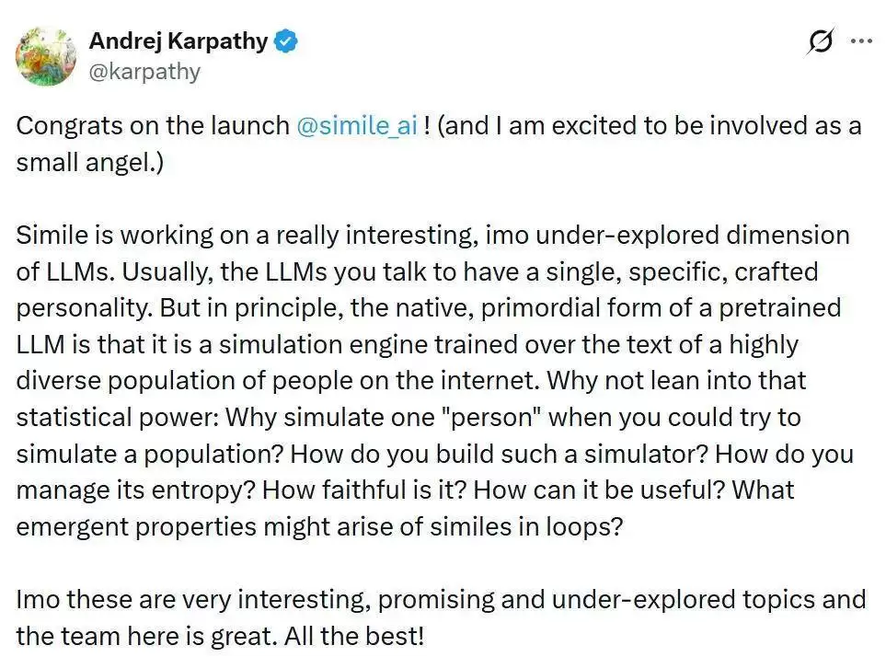Open Andrej Karpathy's profile avatar
This screenshot has width=886, height=657.
click(46, 56)
